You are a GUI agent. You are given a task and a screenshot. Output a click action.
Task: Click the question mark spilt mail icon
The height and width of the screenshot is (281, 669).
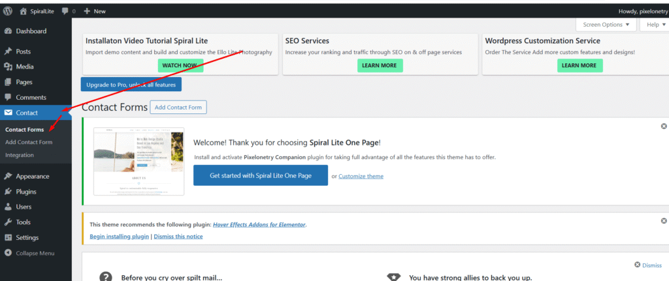[105, 277]
